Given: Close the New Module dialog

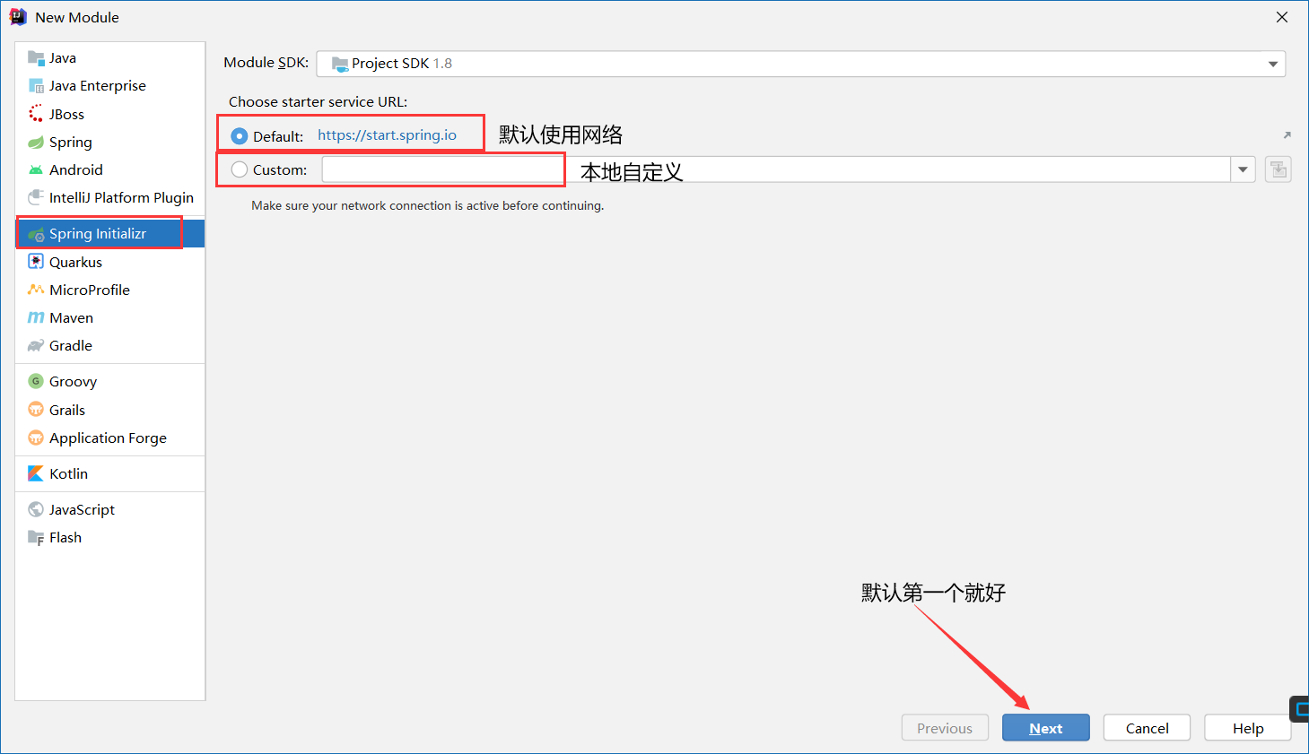Looking at the screenshot, I should [1282, 17].
